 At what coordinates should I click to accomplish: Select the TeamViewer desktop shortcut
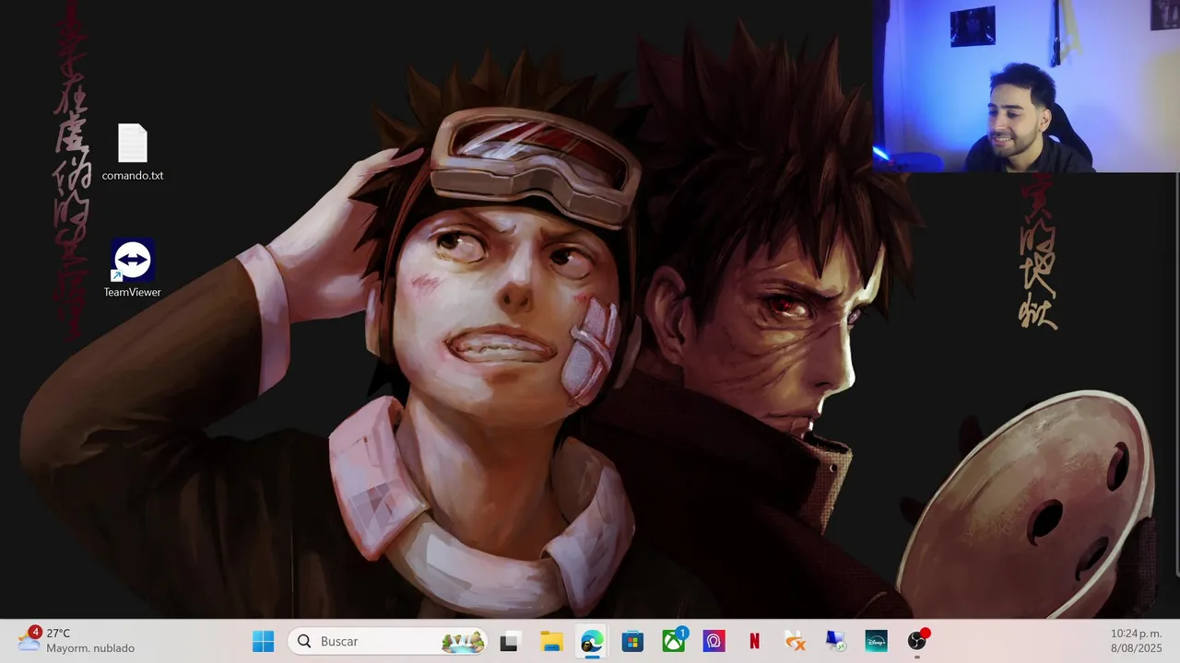[x=132, y=269]
